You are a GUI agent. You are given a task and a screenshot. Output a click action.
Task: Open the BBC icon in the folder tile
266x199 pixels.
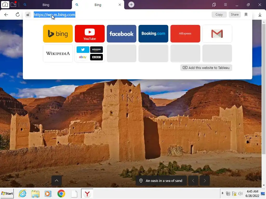coord(96,57)
